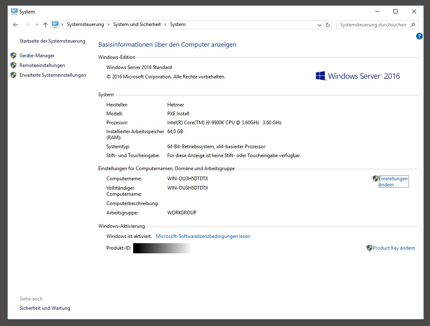Click Einstellungen ändern link
Image resolution: width=430 pixels, height=326 pixels.
click(393, 181)
